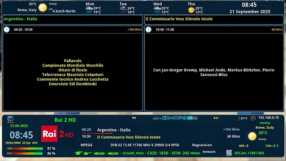This screenshot has height=161, width=286.
Task: Click the OSCam logo icon
Action: (x=229, y=153)
